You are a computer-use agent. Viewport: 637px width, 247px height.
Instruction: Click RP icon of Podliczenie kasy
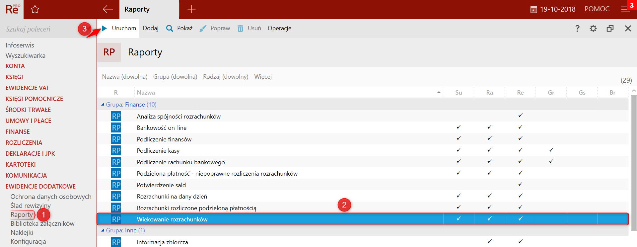[116, 151]
